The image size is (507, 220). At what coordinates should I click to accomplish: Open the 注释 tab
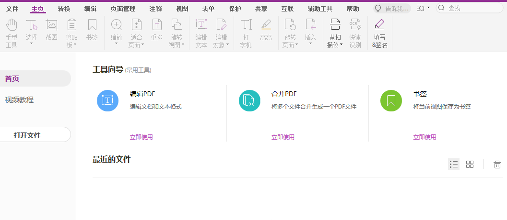click(x=155, y=9)
